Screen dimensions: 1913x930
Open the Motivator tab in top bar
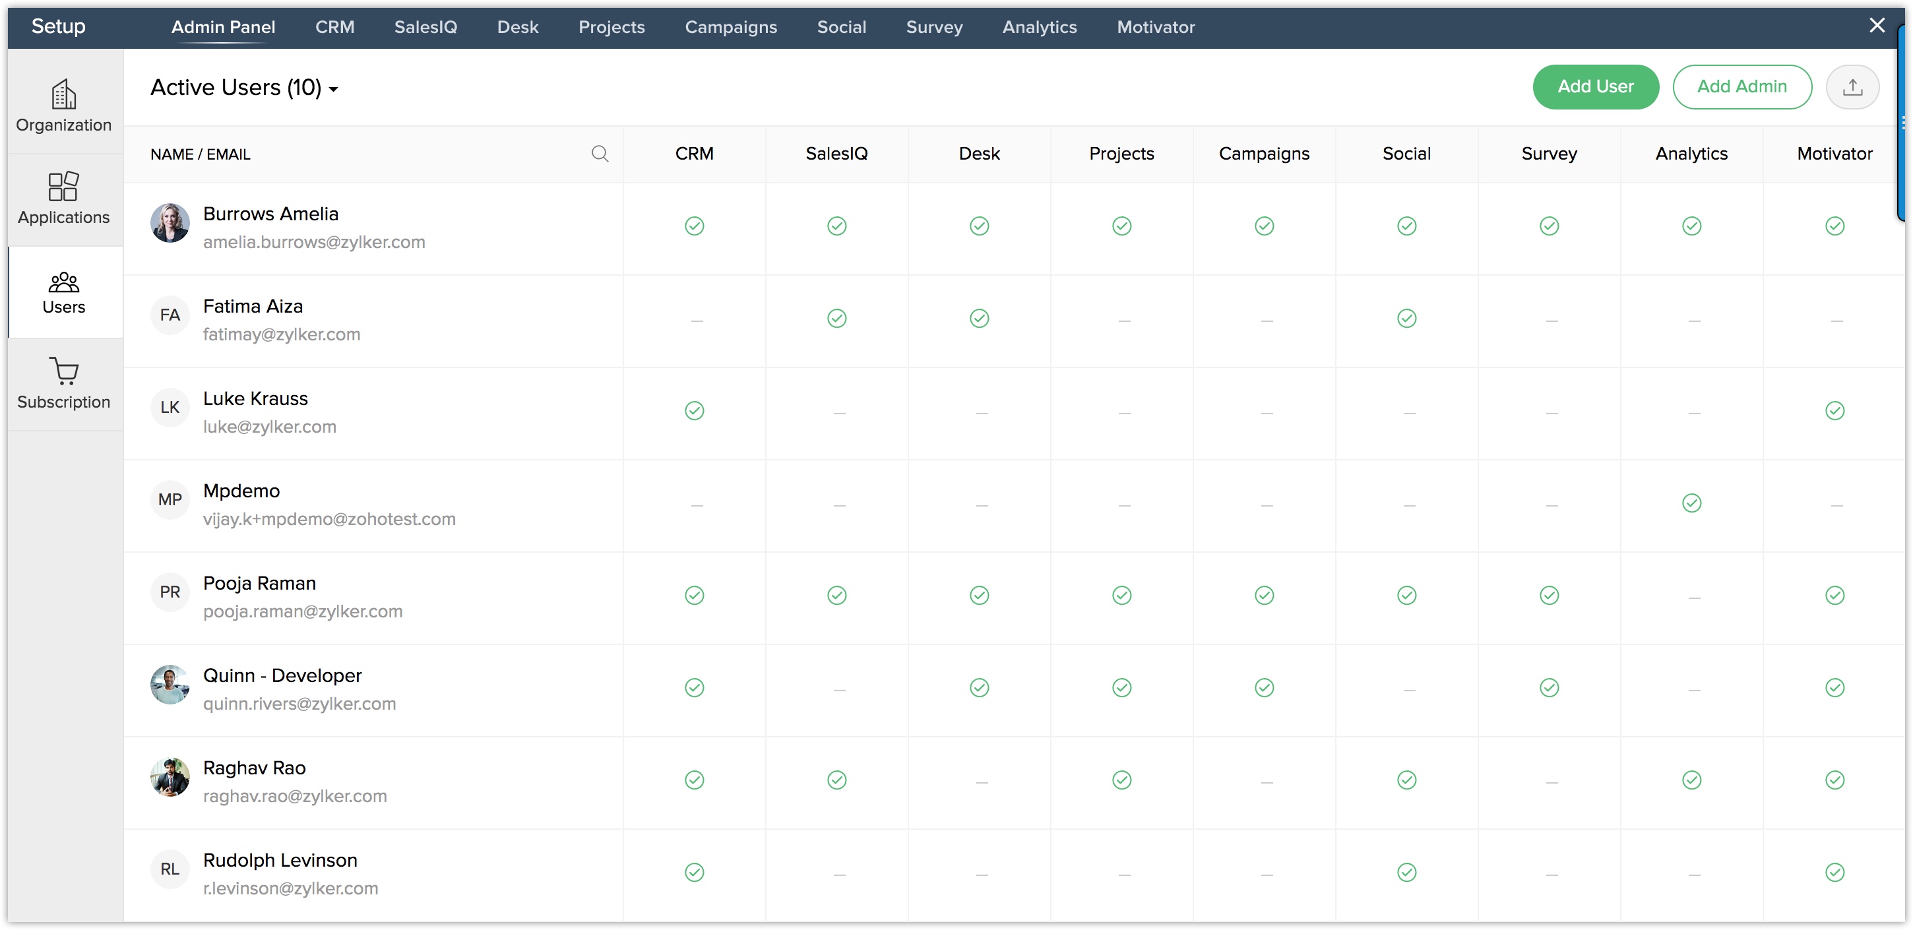[1155, 28]
